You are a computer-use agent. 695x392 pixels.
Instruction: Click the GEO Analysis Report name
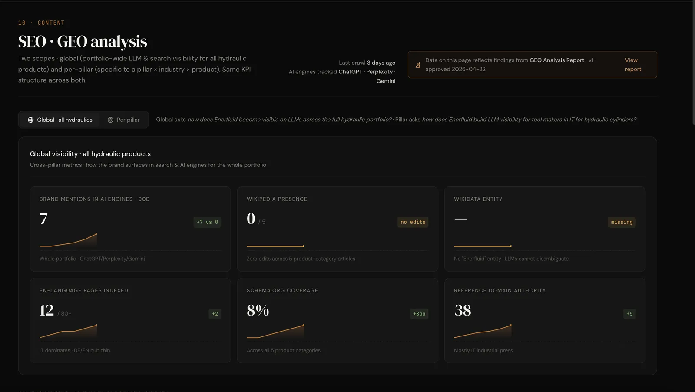(x=557, y=60)
